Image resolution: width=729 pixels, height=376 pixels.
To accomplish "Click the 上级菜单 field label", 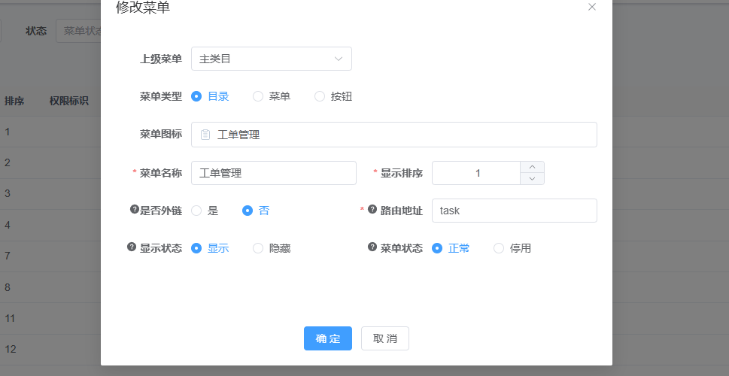I will coord(161,59).
